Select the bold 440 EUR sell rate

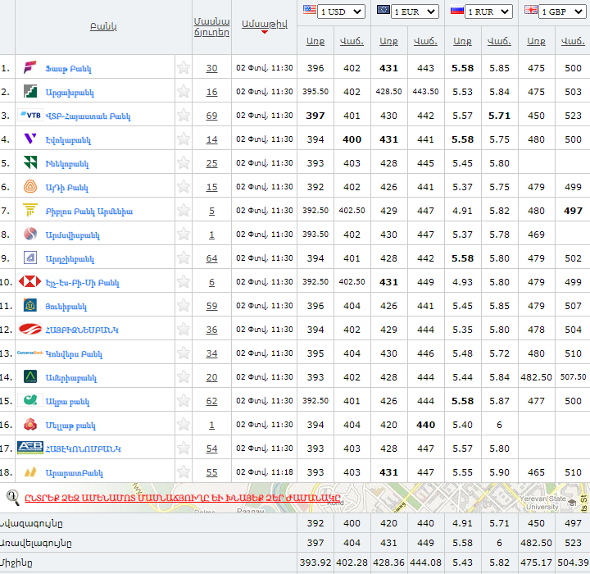[x=425, y=425]
